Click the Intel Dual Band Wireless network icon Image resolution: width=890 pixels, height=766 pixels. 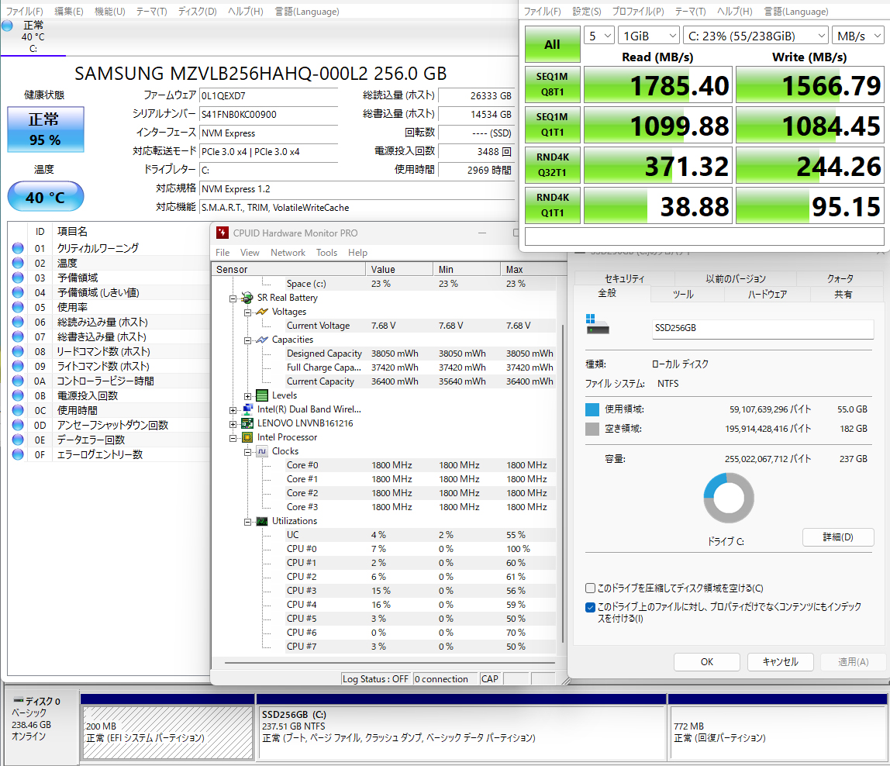coord(247,409)
